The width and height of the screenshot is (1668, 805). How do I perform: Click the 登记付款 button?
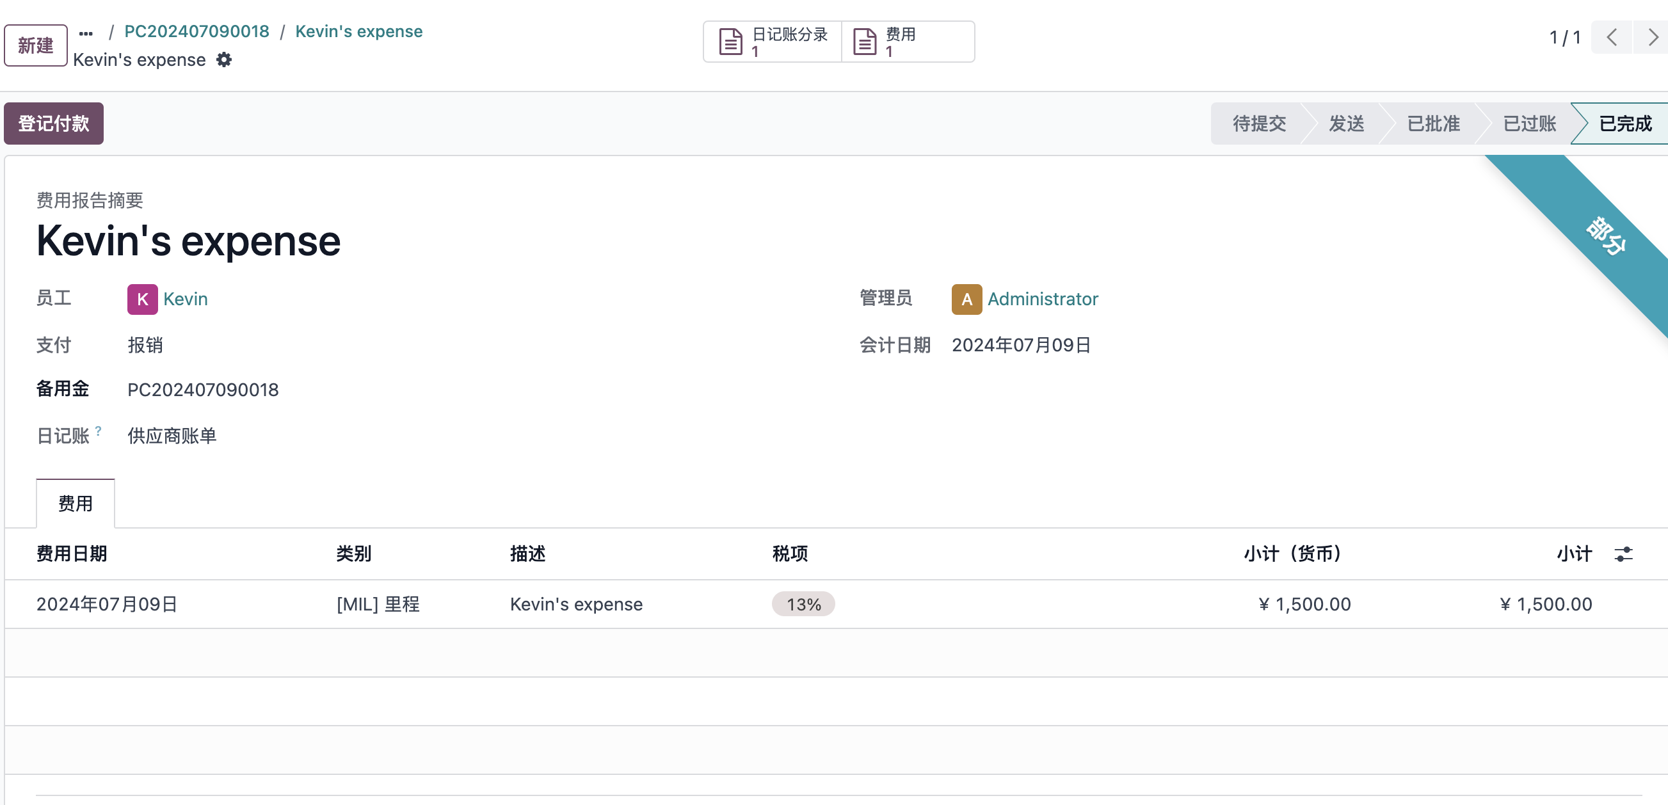coord(54,124)
